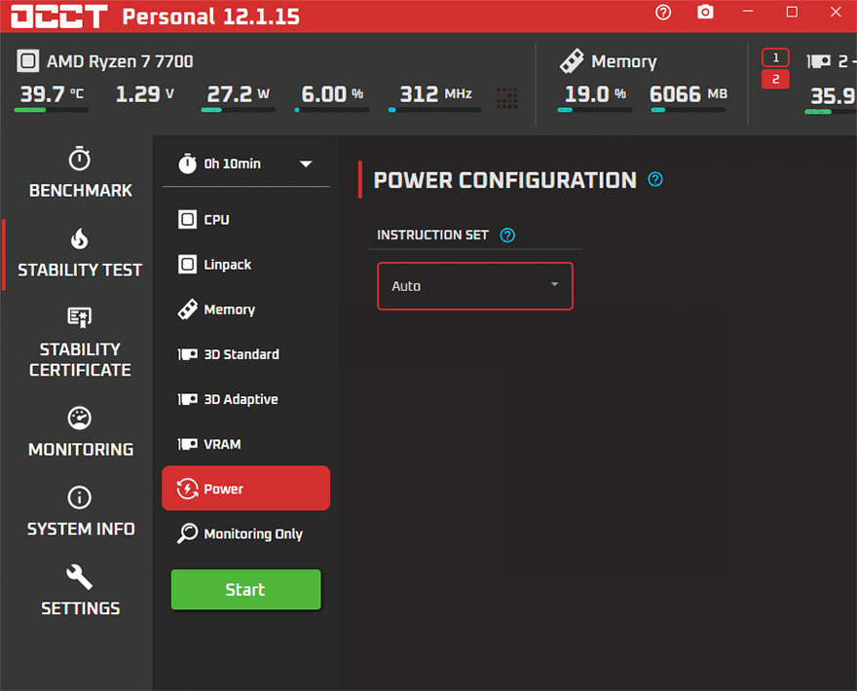Click the CPU temperature 39.7 °C reading
857x691 pixels.
[x=52, y=94]
